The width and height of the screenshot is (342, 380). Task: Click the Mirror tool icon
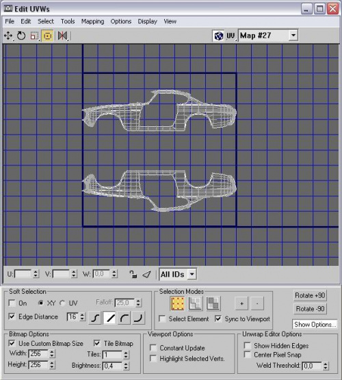coord(62,36)
